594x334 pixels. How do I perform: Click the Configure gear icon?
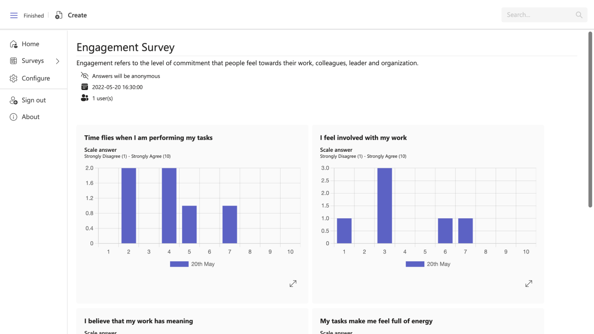(13, 78)
